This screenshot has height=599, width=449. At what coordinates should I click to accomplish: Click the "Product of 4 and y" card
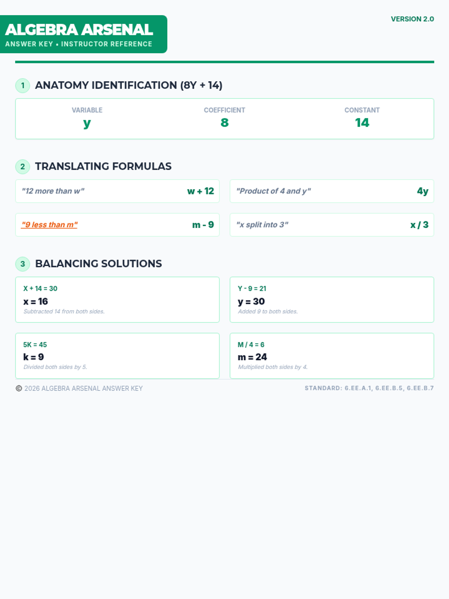pos(332,191)
